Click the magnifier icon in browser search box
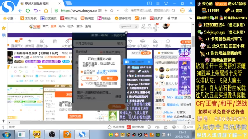248x139 pixels. pyautogui.click(x=174, y=11)
